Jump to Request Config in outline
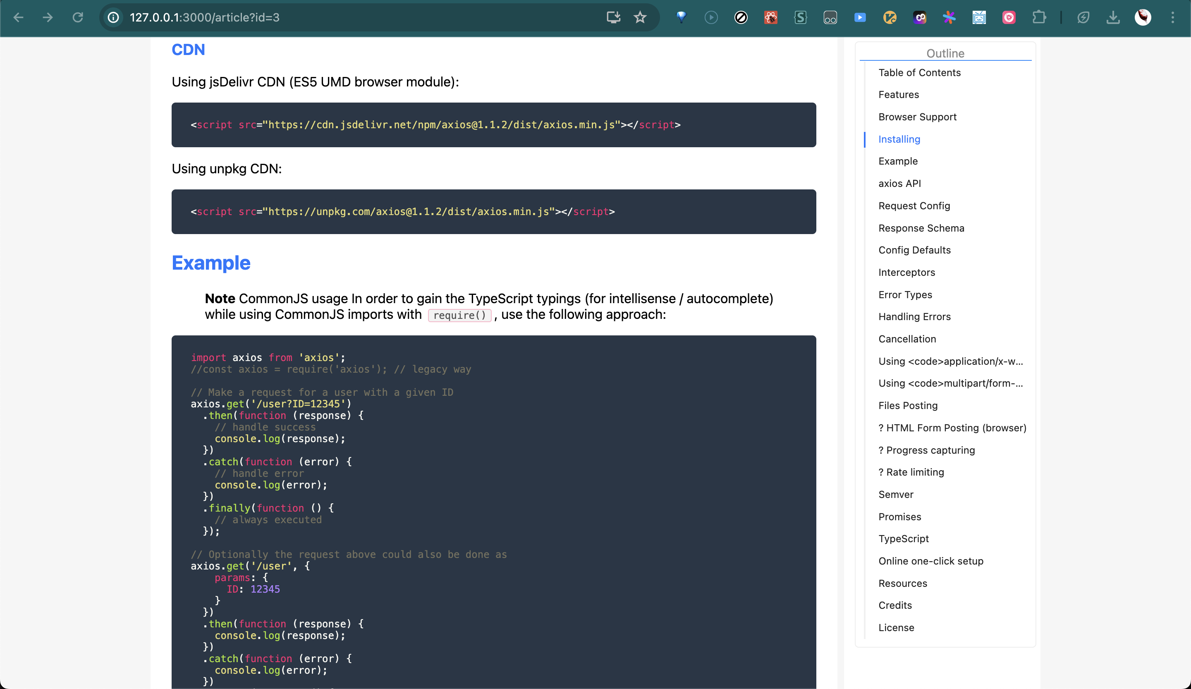1191x689 pixels. [x=914, y=206]
